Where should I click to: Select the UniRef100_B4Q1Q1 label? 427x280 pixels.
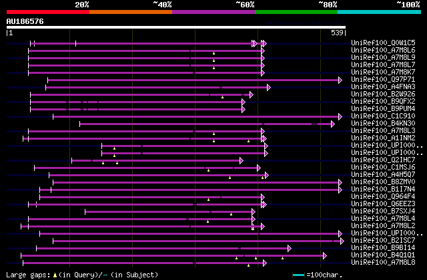coord(383,255)
